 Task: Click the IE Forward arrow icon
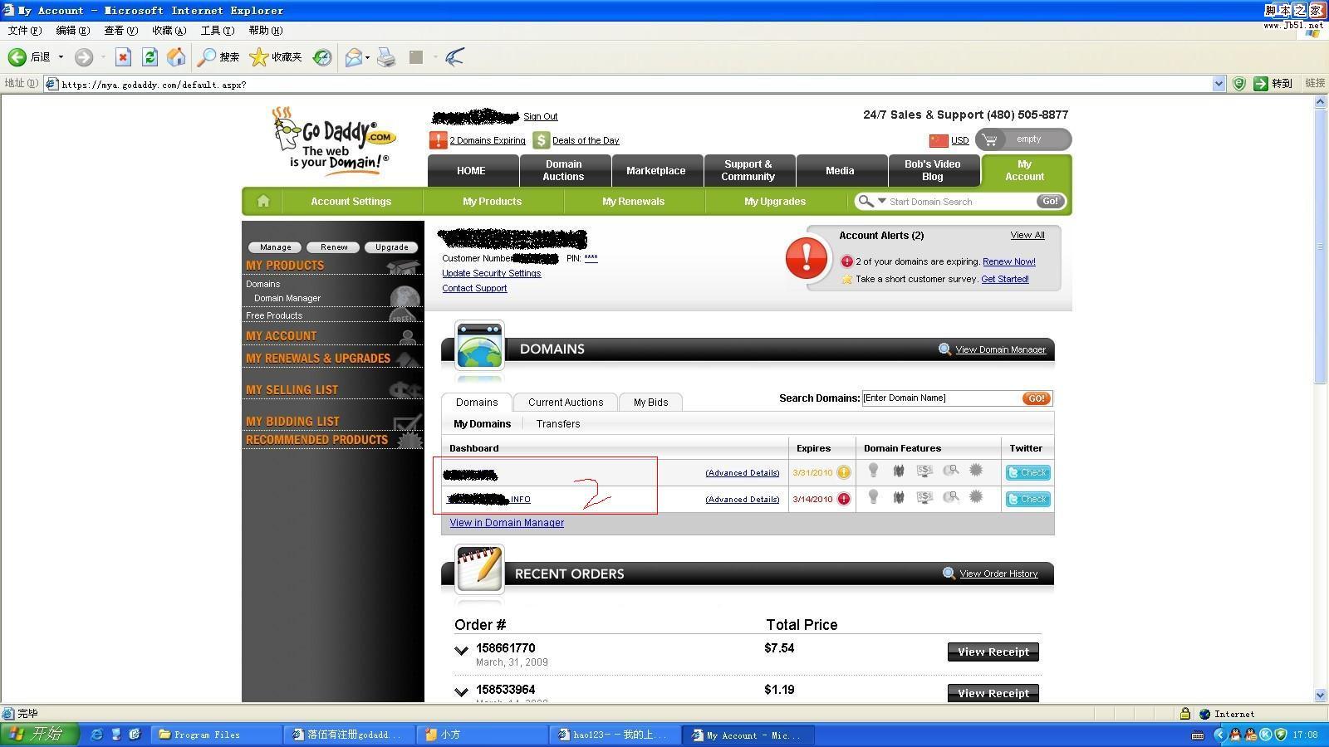pyautogui.click(x=83, y=57)
